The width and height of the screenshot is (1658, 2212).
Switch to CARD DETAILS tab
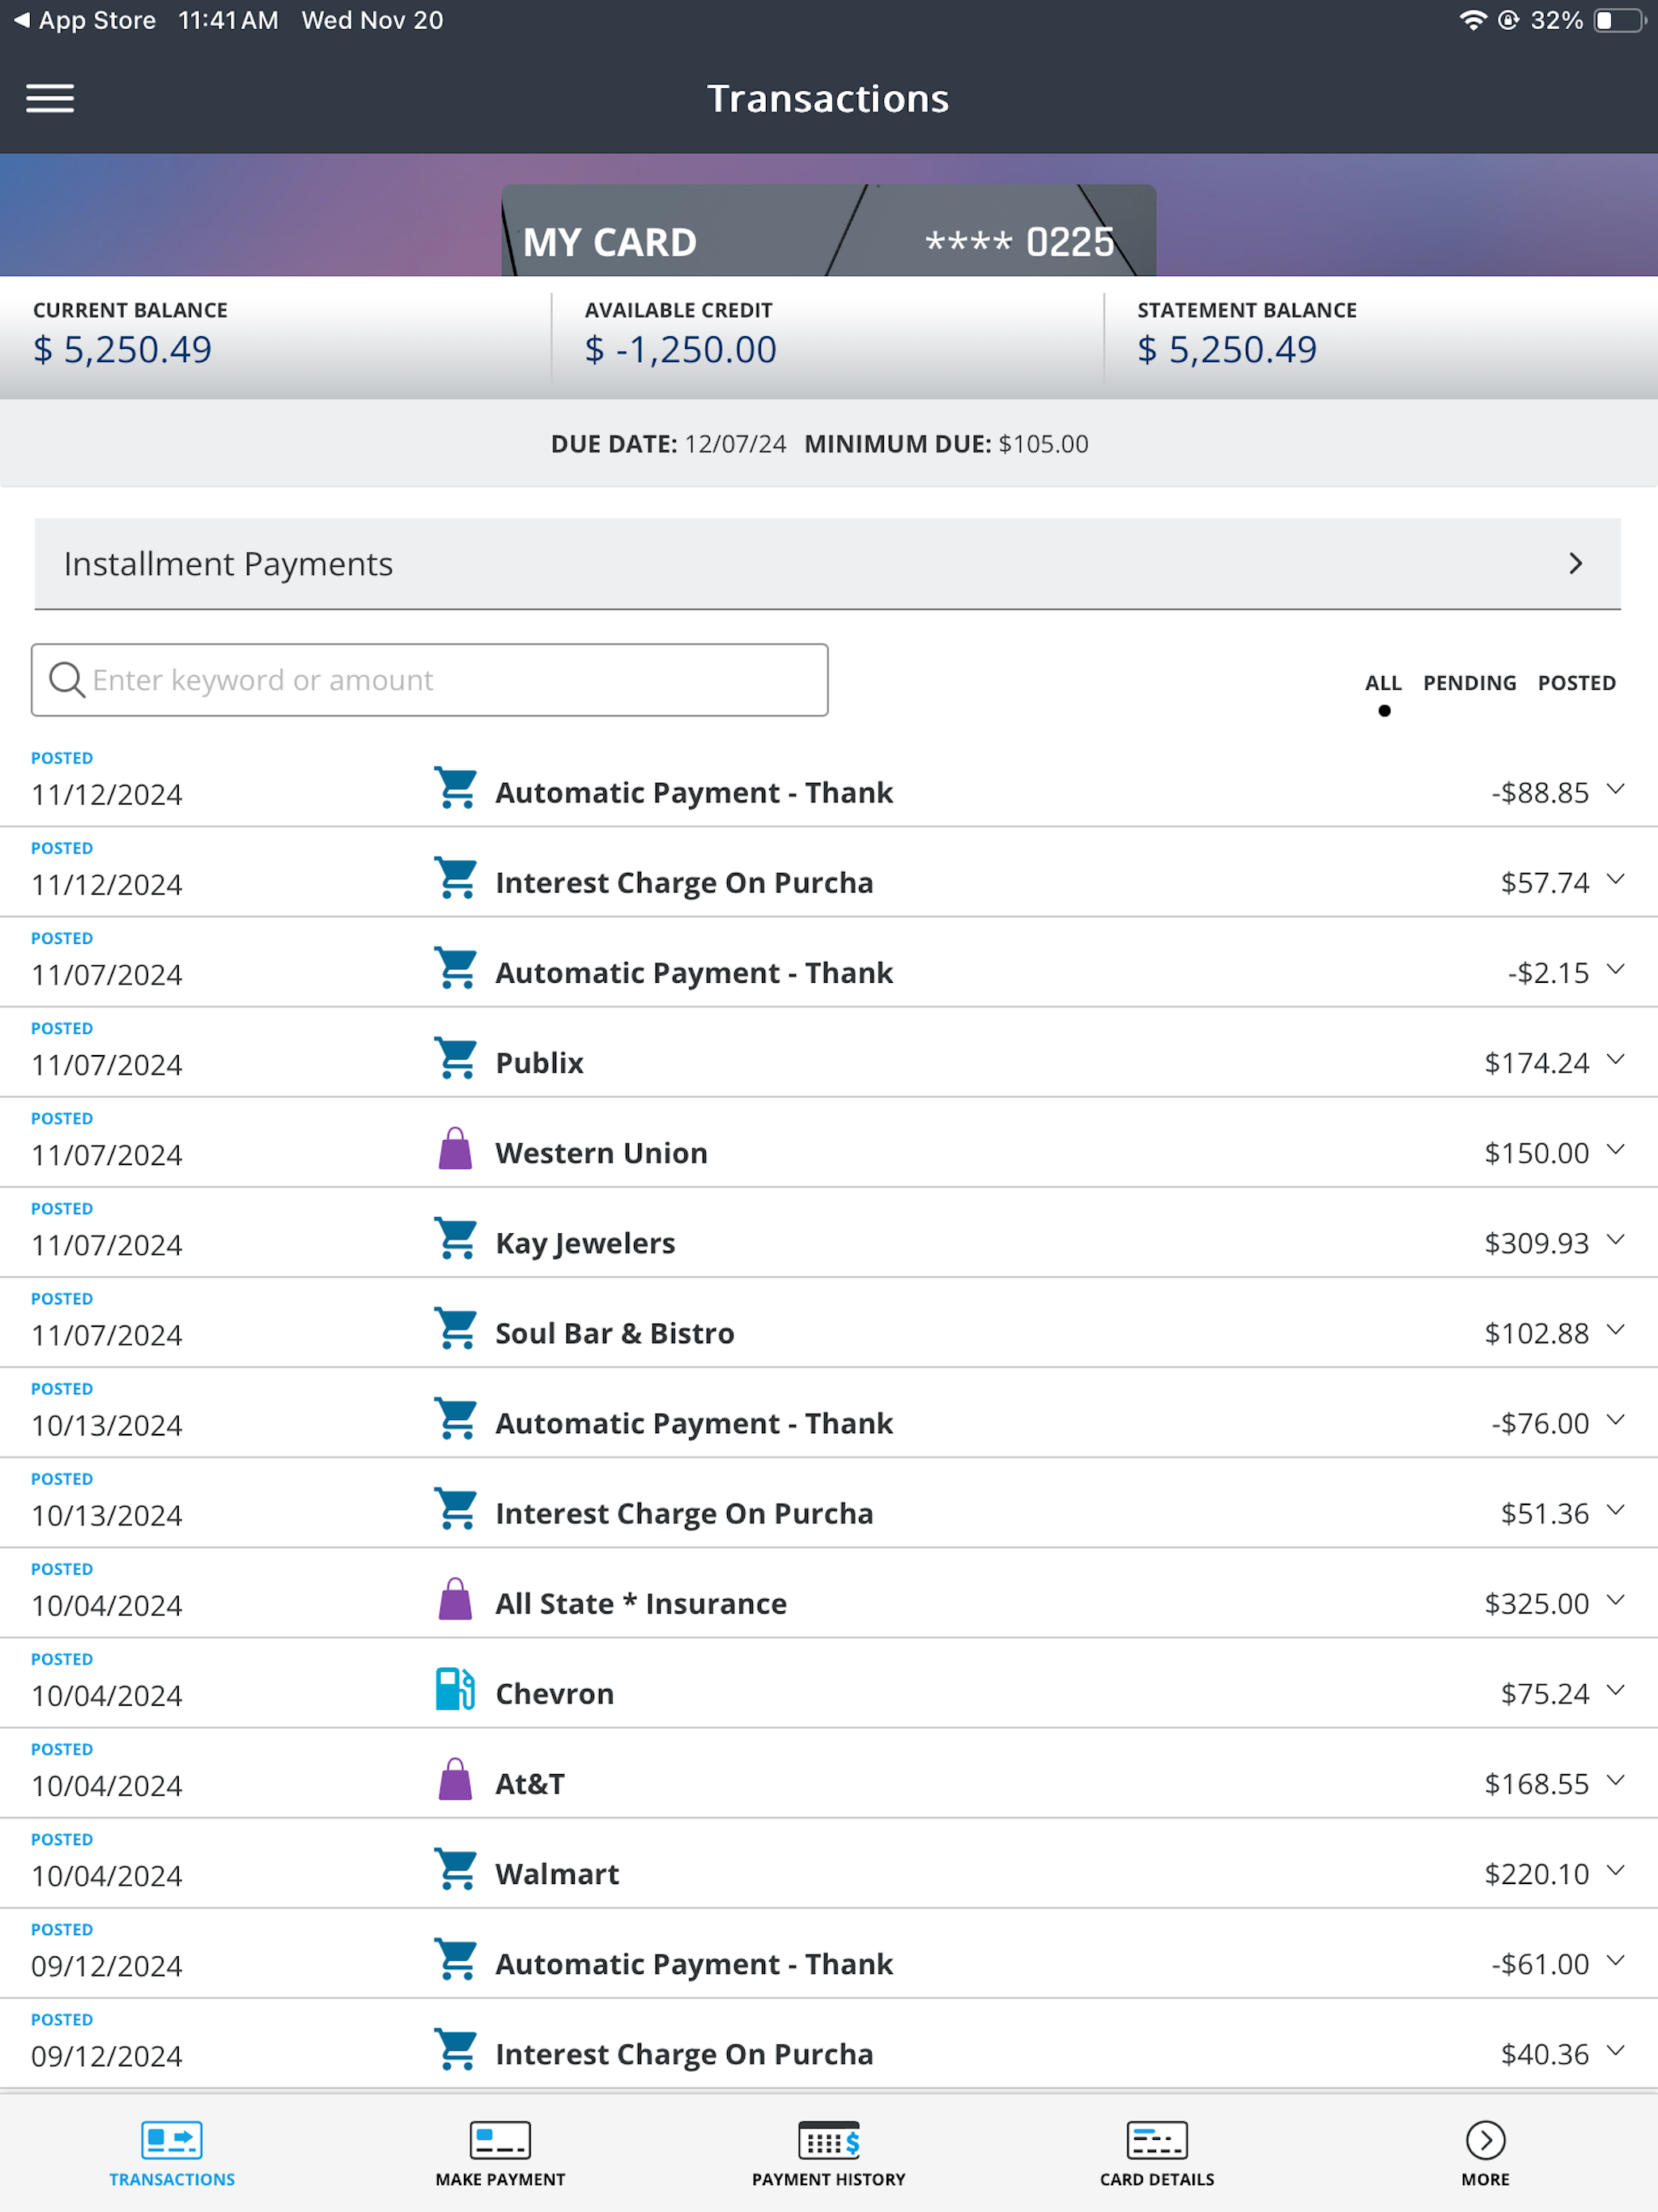point(1157,2153)
